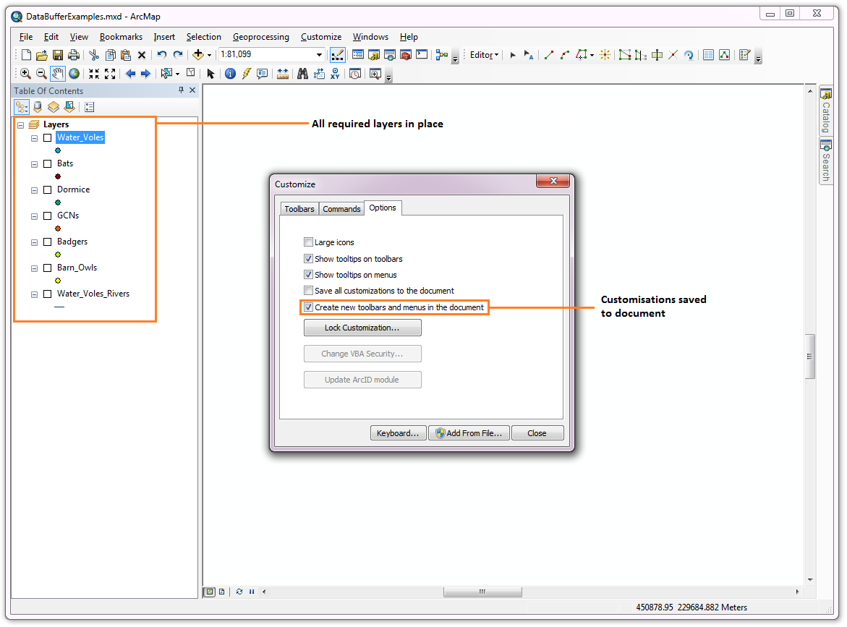Image resolution: width=847 pixels, height=627 pixels.
Task: Collapse the Water_Voles layer legend
Action: point(34,138)
